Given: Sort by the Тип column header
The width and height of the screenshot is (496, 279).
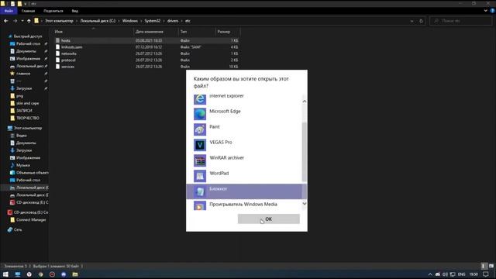Looking at the screenshot, I should pyautogui.click(x=197, y=32).
